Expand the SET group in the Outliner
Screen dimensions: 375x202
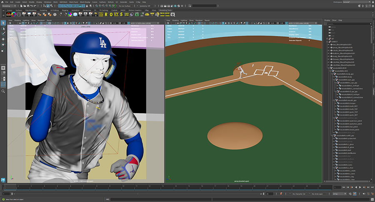click(x=327, y=38)
